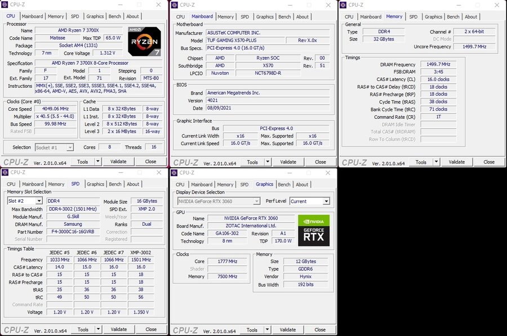
Task: Open CPU tab in Graphics window
Action: point(180,184)
